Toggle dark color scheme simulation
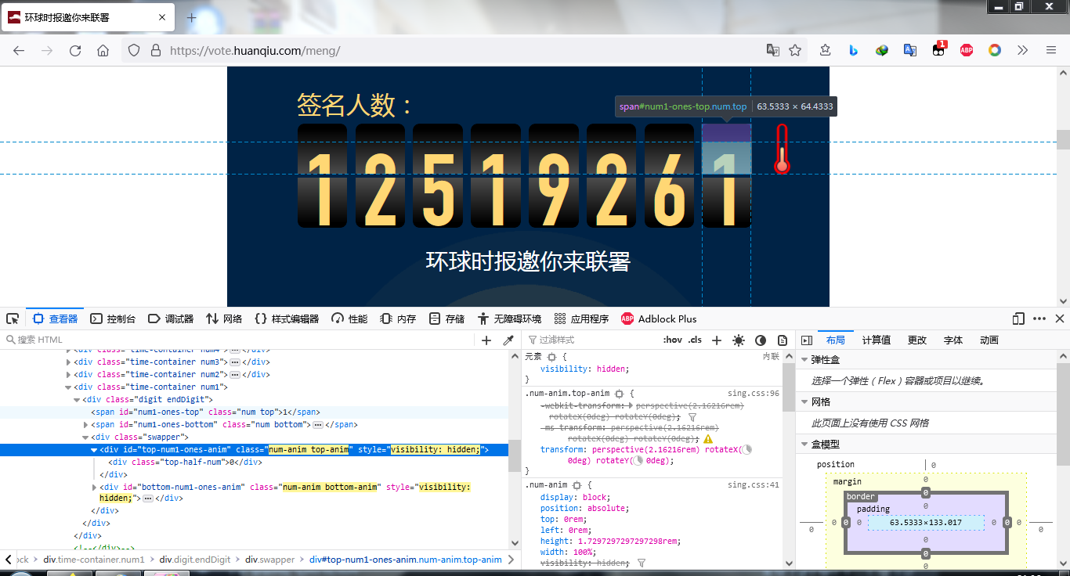The width and height of the screenshot is (1070, 576). pyautogui.click(x=761, y=340)
